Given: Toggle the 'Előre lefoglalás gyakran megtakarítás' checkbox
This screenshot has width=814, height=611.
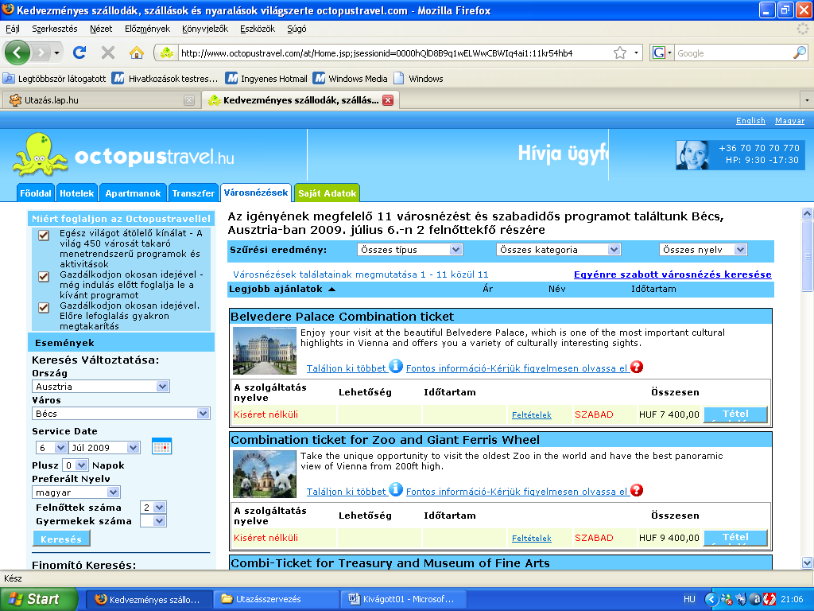Looking at the screenshot, I should pyautogui.click(x=44, y=308).
